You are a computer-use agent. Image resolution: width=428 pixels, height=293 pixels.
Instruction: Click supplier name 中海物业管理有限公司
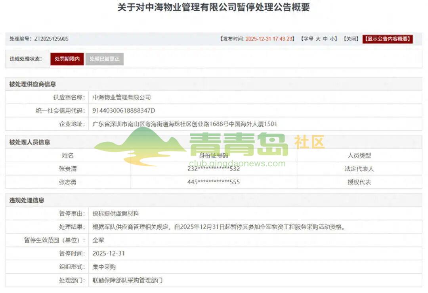point(122,97)
